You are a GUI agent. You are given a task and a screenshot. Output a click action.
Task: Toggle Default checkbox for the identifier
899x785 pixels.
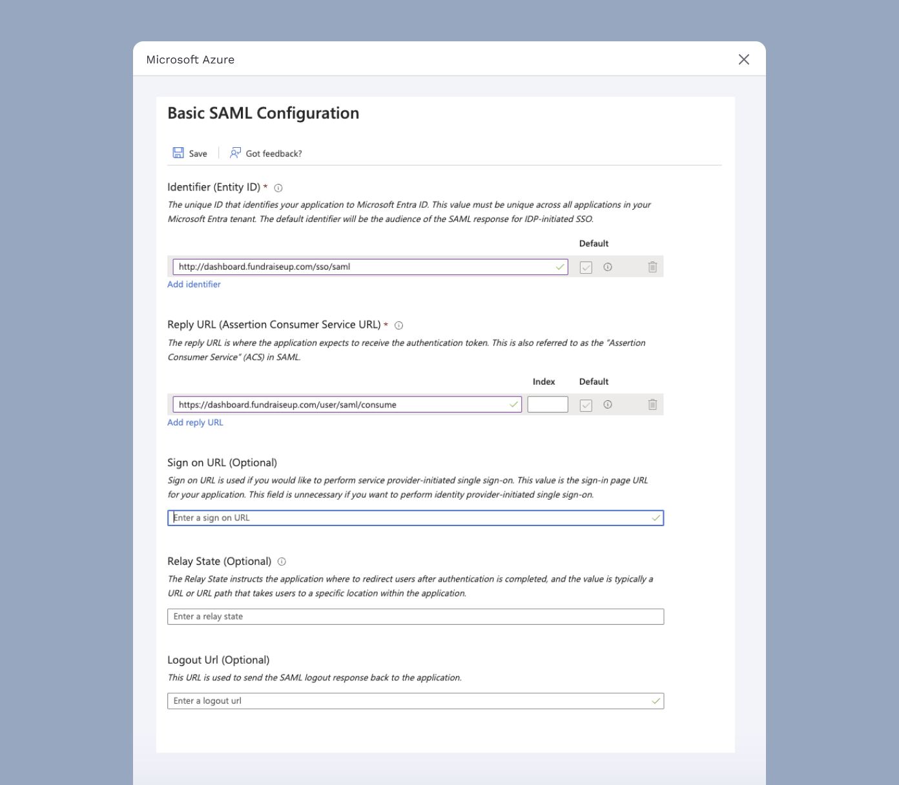[586, 267]
